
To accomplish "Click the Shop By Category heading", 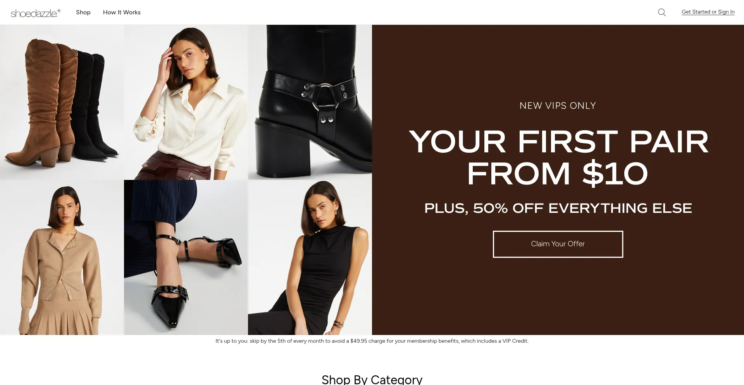I will point(372,379).
